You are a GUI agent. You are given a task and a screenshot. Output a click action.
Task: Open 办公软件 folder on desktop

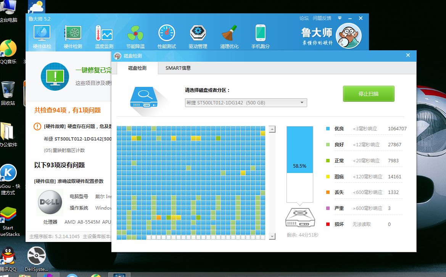pyautogui.click(x=8, y=135)
